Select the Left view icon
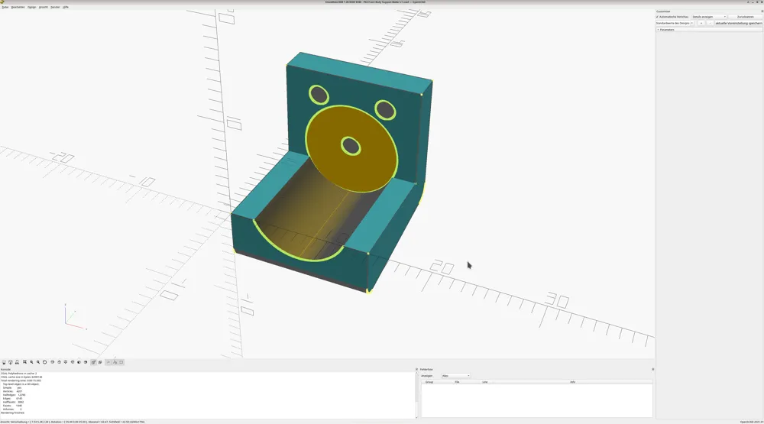764x424 pixels. click(x=72, y=362)
